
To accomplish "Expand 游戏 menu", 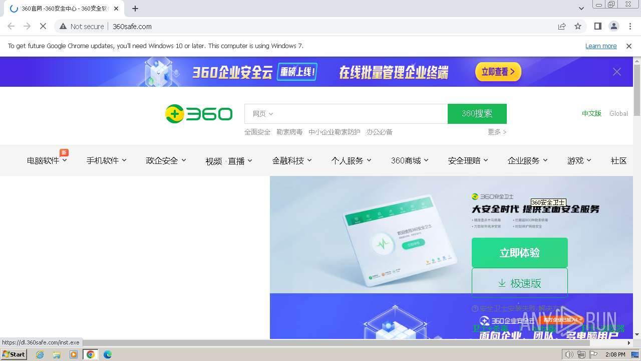I will [579, 160].
